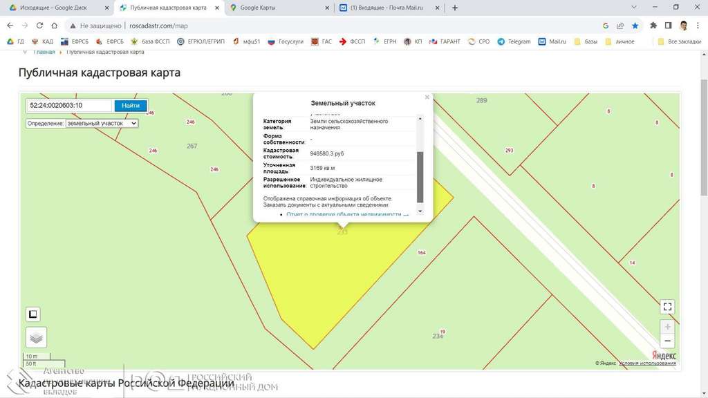Go to browser home page
The height and width of the screenshot is (398, 708).
pos(54,26)
